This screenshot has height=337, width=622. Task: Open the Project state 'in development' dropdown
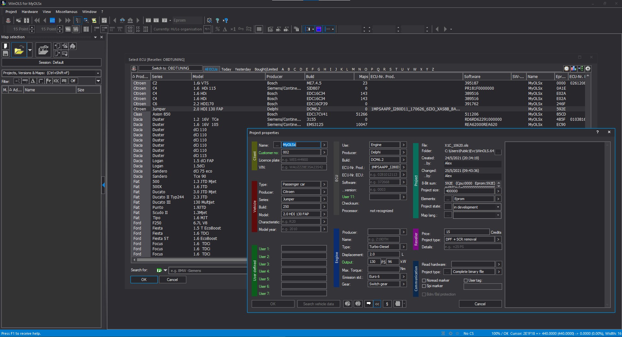coord(498,207)
